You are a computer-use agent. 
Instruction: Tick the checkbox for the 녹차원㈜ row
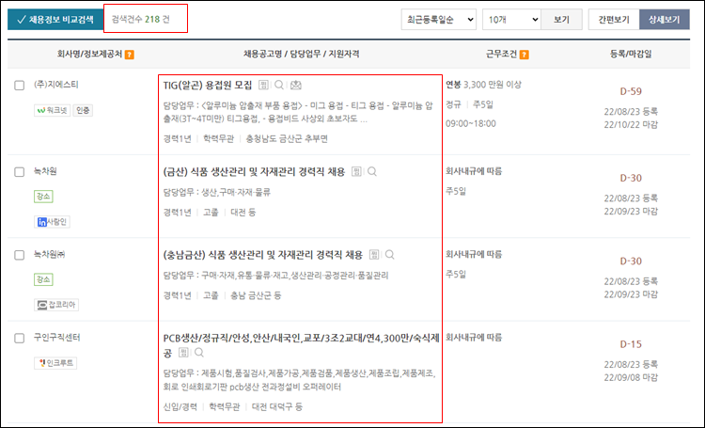tap(20, 255)
